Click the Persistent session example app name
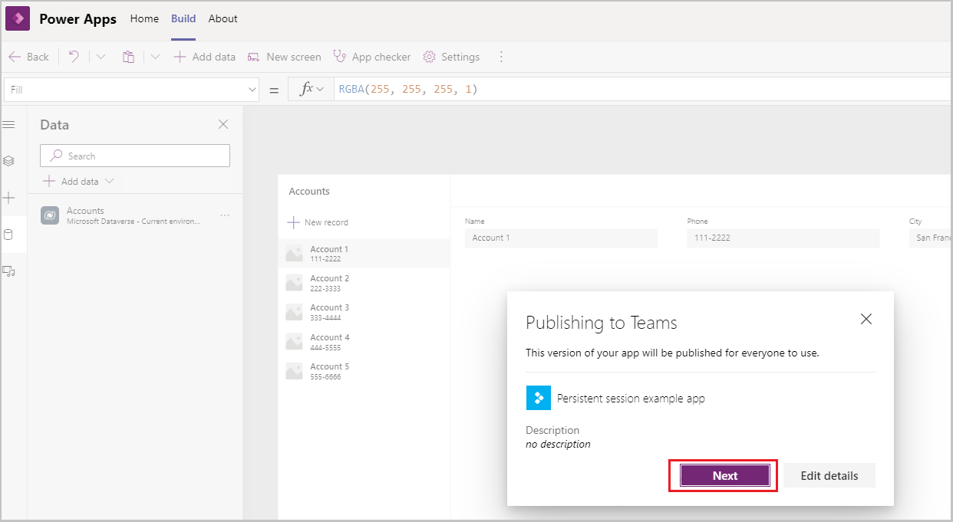Screen dimensions: 953x522 click(631, 399)
